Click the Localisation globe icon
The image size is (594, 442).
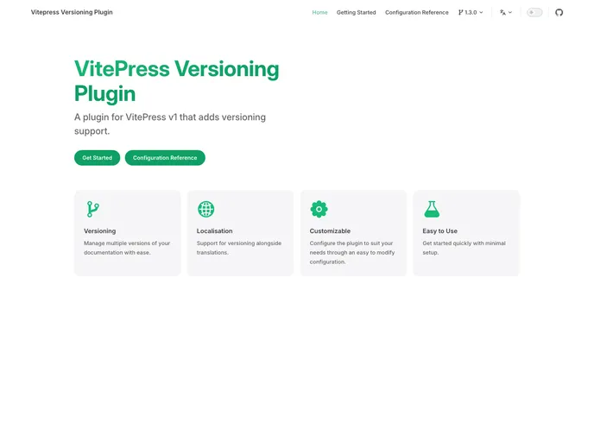(206, 209)
